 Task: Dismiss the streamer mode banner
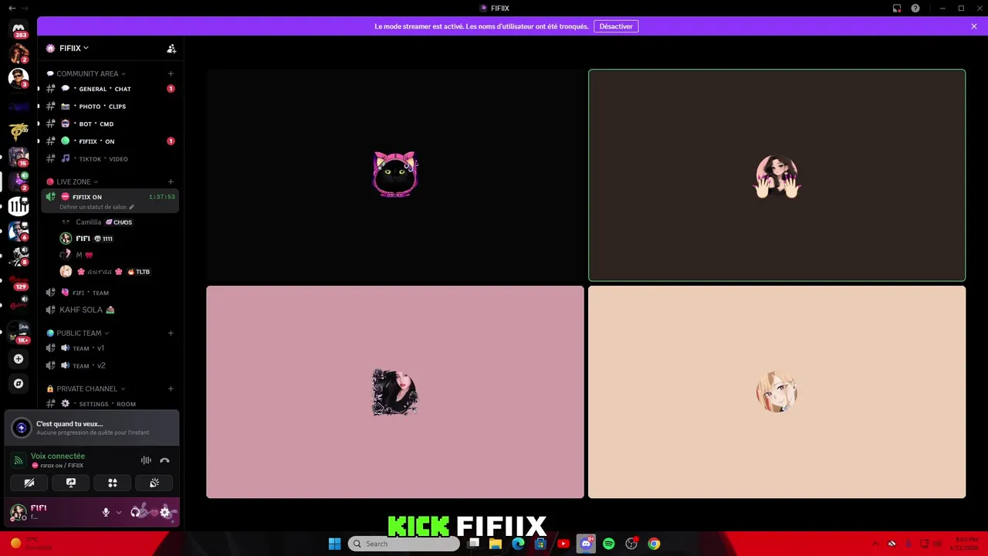[x=974, y=26]
